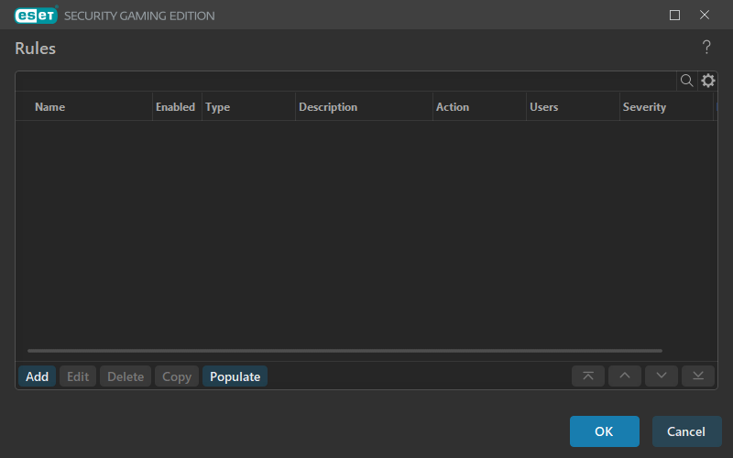This screenshot has height=458, width=733.
Task: Move rule up one position
Action: click(625, 376)
